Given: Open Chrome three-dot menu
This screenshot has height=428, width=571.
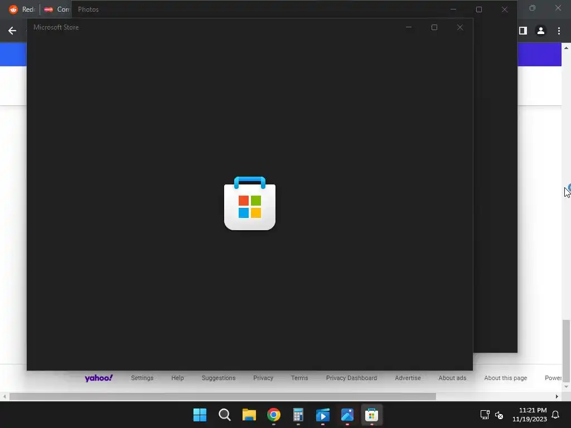Looking at the screenshot, I should 559,31.
